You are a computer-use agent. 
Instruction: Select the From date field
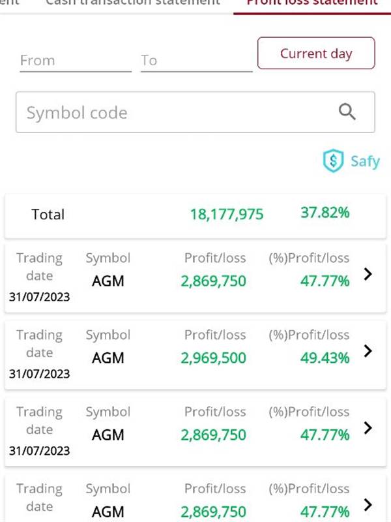(x=76, y=61)
